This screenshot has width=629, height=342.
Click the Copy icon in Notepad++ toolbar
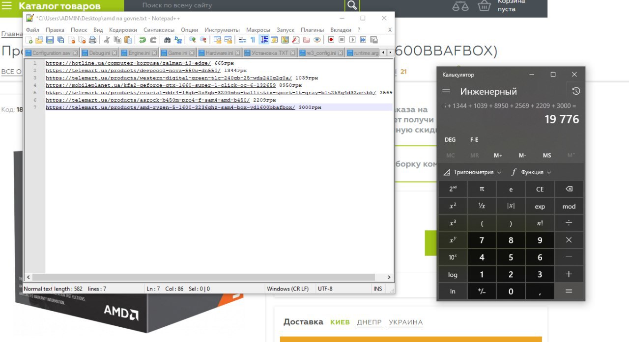pyautogui.click(x=117, y=40)
